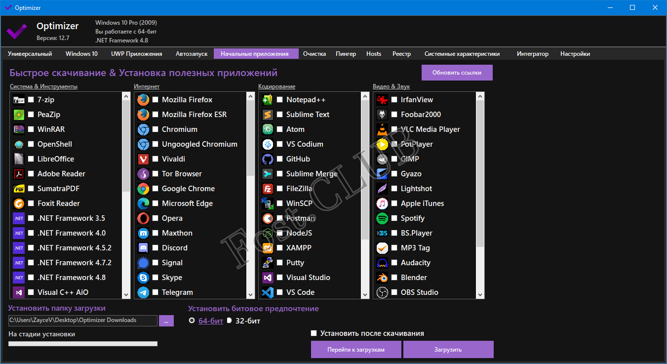The image size is (667, 364).
Task: Click the OBS Studio icon
Action: point(382,292)
